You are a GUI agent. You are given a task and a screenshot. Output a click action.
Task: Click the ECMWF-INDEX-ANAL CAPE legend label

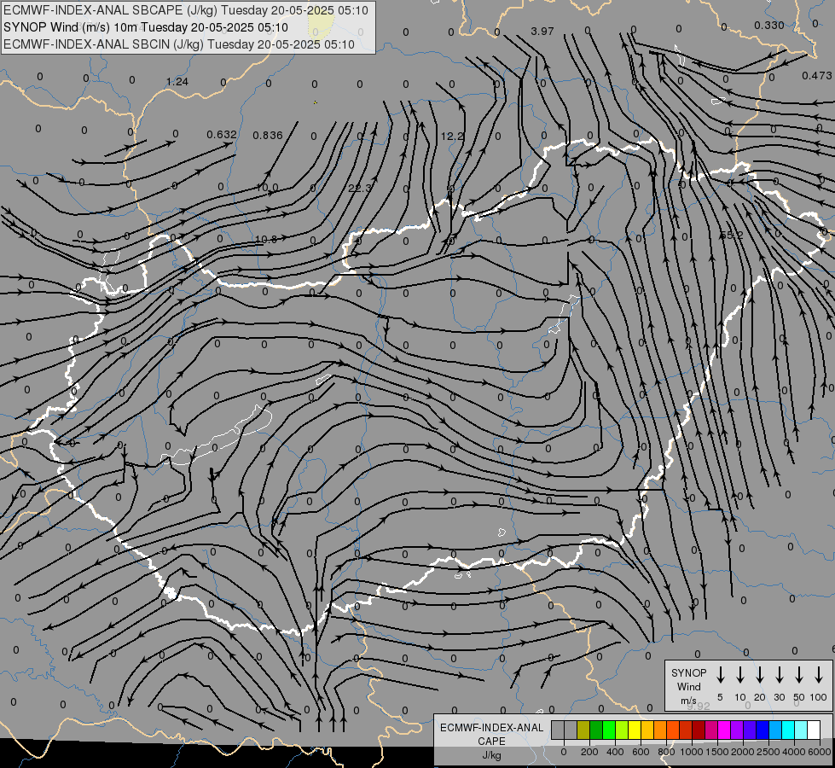pos(491,735)
